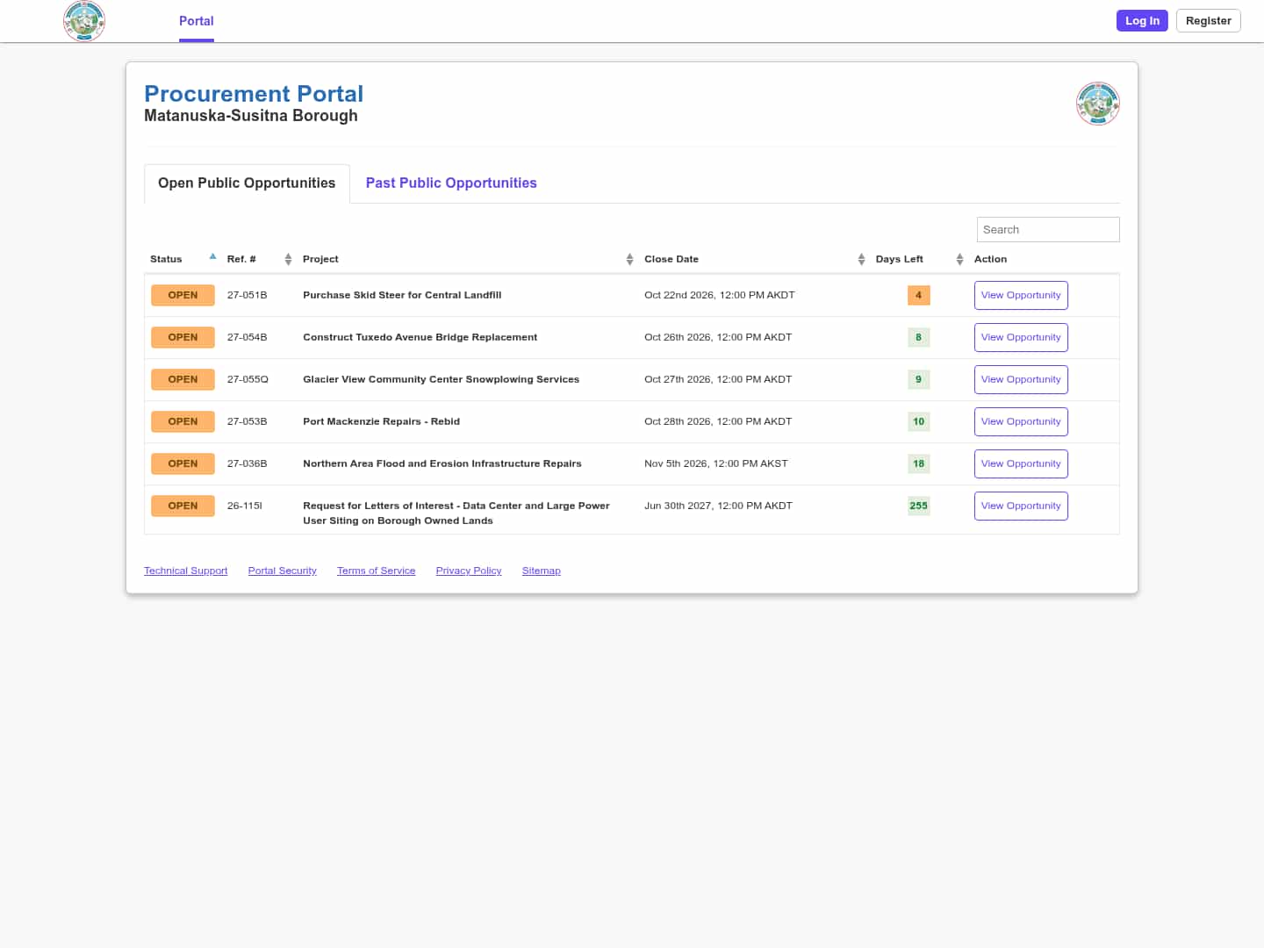
Task: View Opportunity for Tuxedo Avenue Bridge Replacement
Action: point(1021,338)
